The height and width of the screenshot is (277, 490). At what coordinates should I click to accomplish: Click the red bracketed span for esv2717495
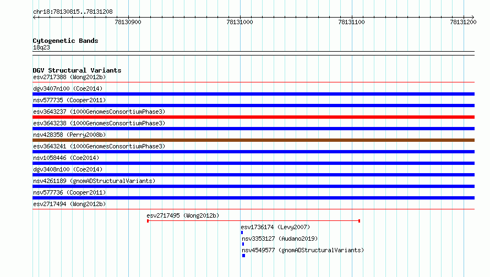[253, 221]
